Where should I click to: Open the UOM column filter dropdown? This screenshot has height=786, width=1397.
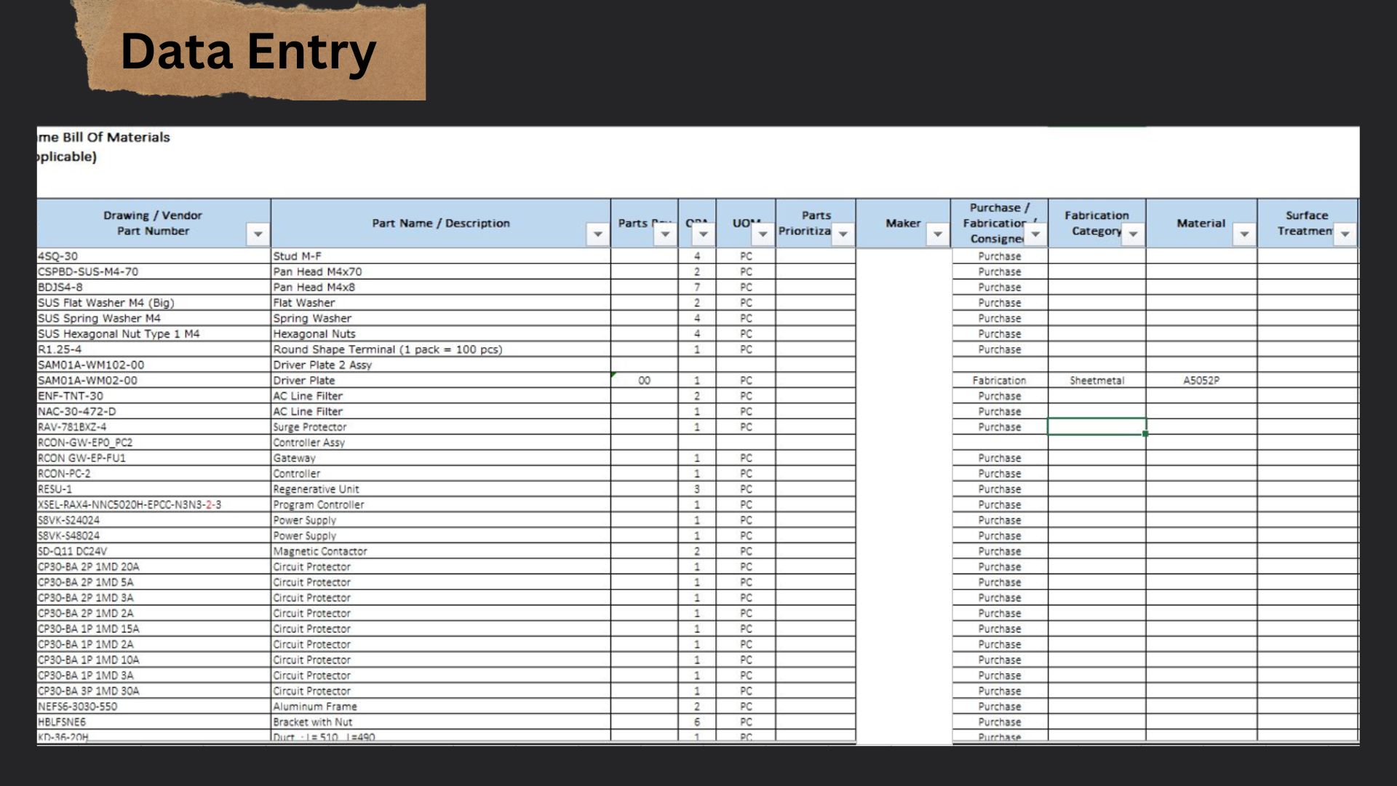click(x=763, y=234)
